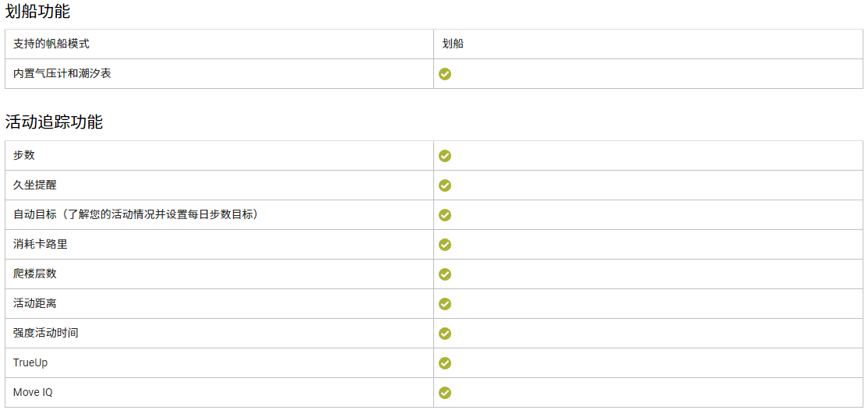Image resolution: width=865 pixels, height=410 pixels.
Task: Select the 划船功能 section heading
Action: tap(37, 10)
